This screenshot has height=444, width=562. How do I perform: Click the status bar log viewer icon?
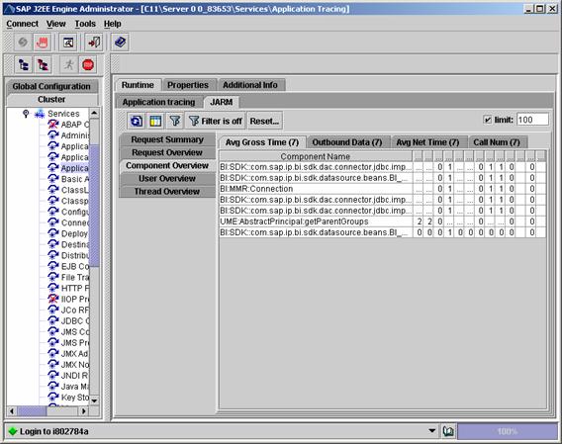click(x=448, y=431)
